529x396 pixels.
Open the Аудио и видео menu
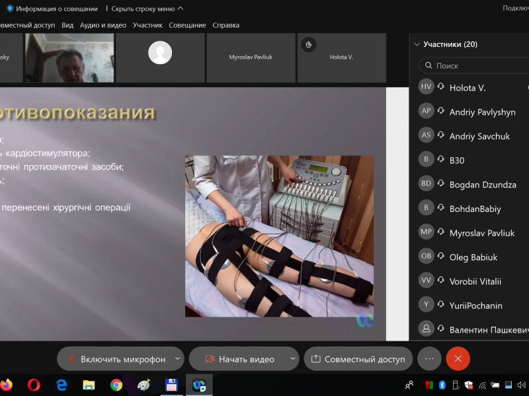click(x=102, y=25)
